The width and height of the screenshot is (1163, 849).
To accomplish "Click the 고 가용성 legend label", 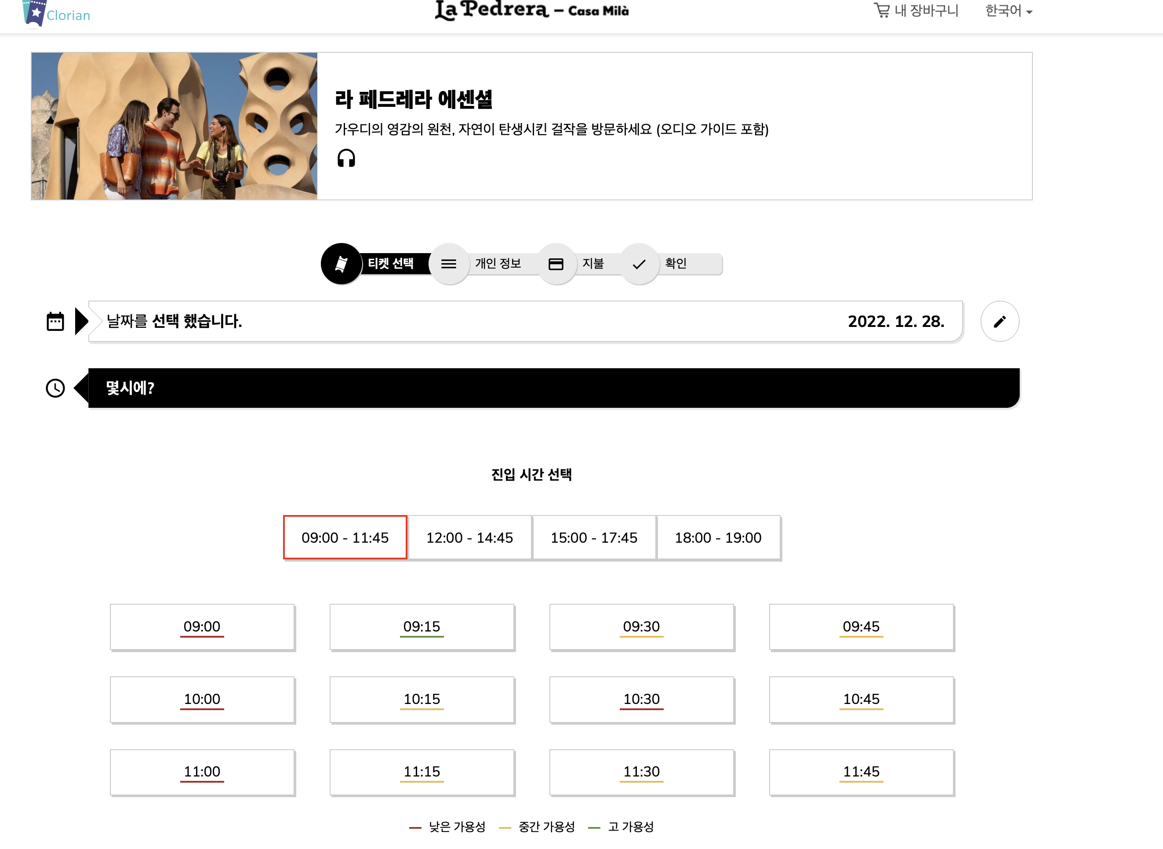I will point(631,827).
